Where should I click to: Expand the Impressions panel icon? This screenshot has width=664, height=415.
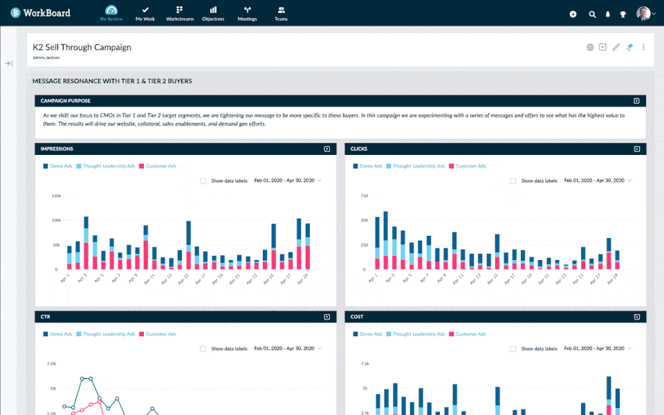click(x=327, y=149)
